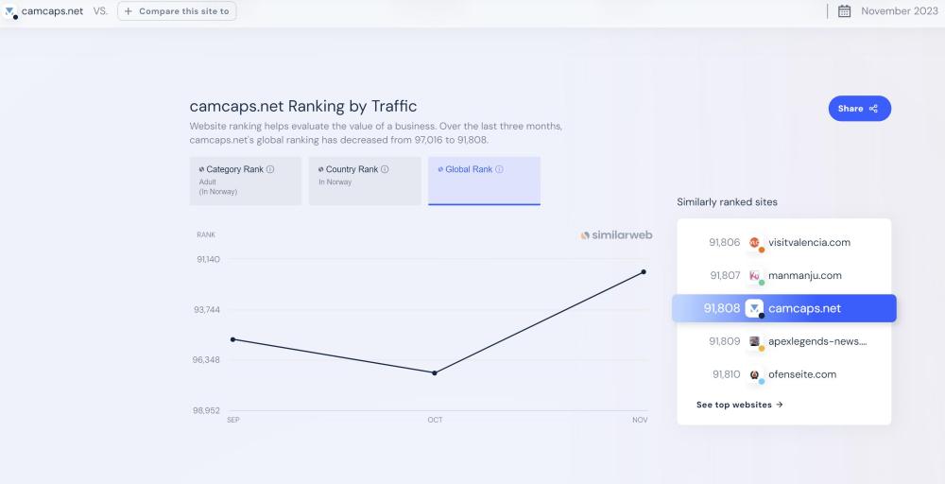Switch to the Category Rank tab
The height and width of the screenshot is (484, 945).
point(245,181)
